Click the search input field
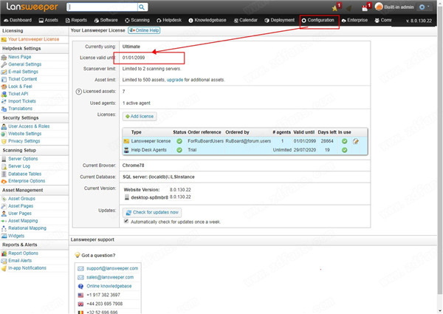Screen dimensions: 443x314 pyautogui.click(x=103, y=7)
